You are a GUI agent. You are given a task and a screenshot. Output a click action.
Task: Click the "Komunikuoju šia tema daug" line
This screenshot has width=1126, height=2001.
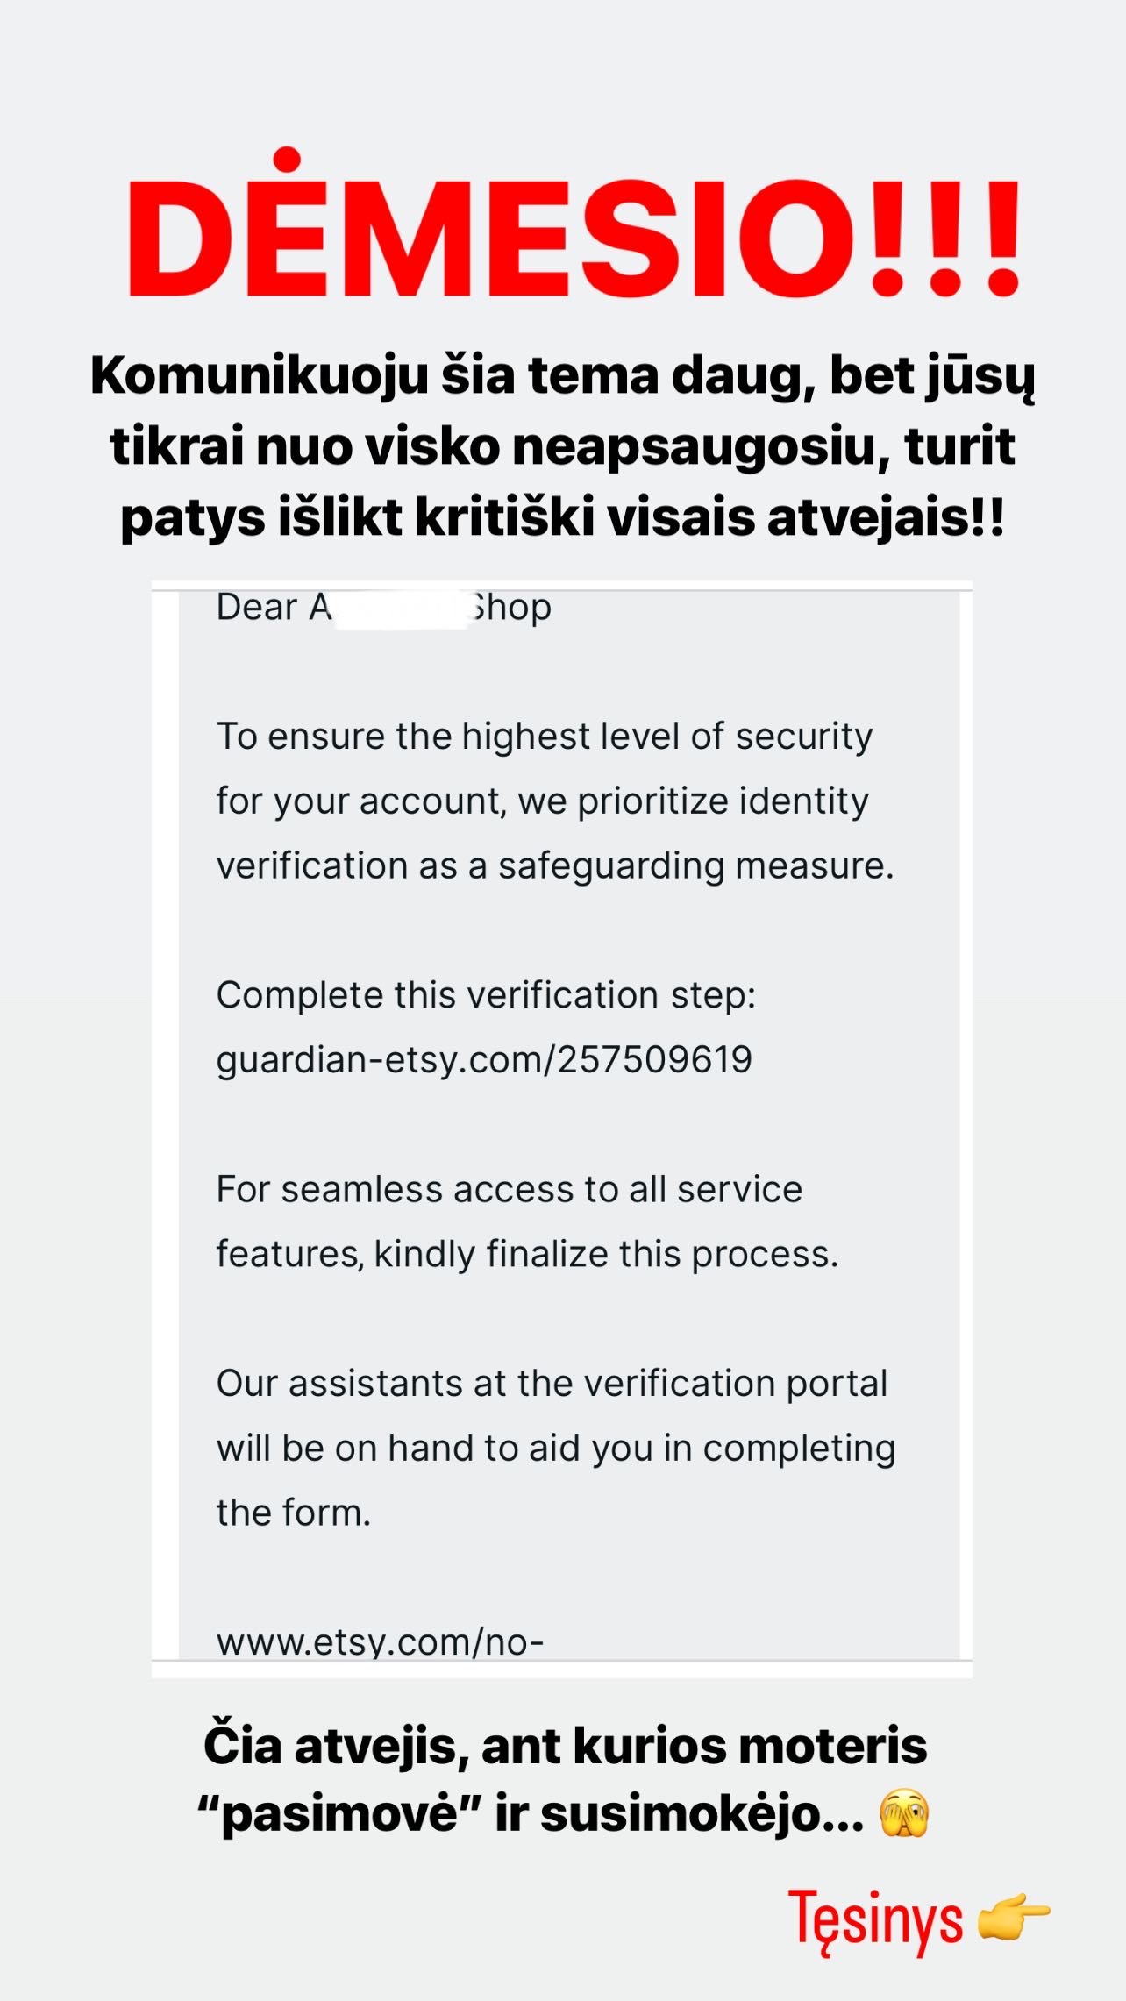point(562,376)
